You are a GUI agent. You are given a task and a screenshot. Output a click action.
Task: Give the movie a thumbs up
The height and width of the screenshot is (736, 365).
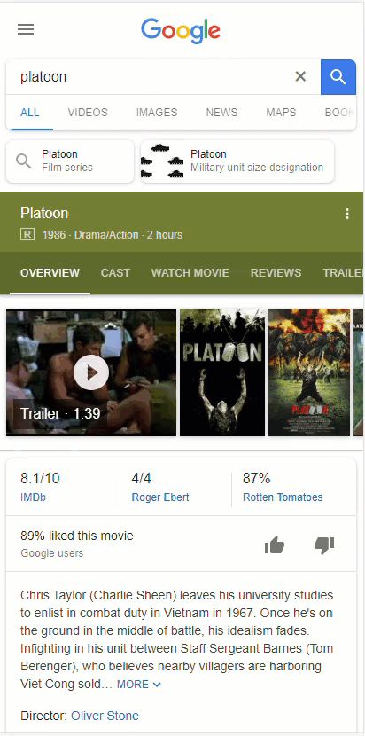[x=275, y=545]
